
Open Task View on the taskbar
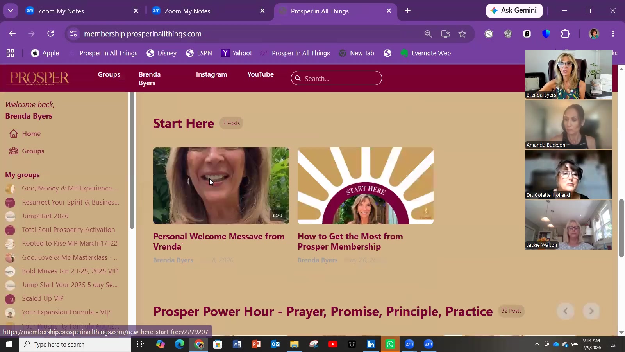tap(141, 344)
